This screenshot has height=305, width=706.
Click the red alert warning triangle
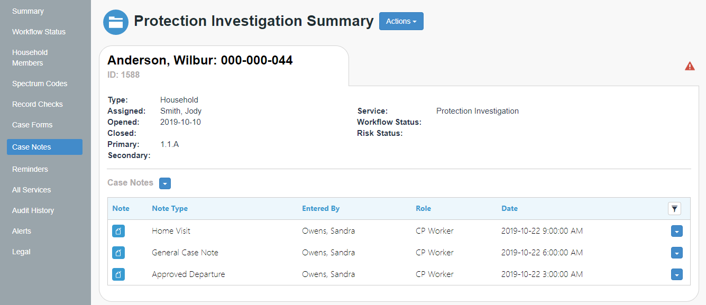coord(690,66)
